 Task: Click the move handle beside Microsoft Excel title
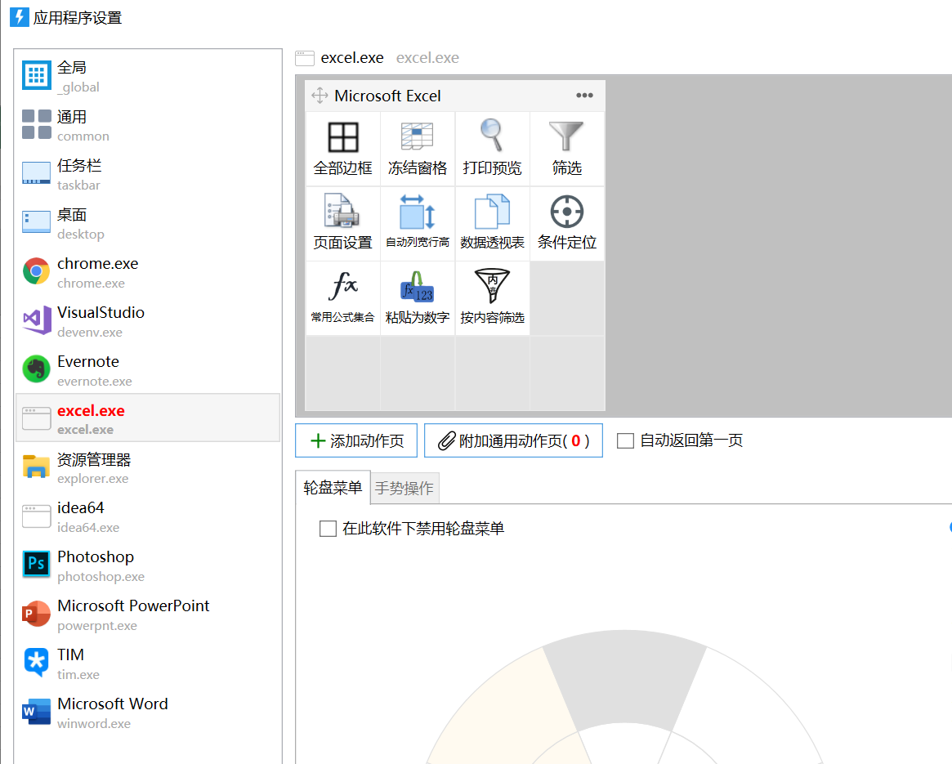coord(320,96)
